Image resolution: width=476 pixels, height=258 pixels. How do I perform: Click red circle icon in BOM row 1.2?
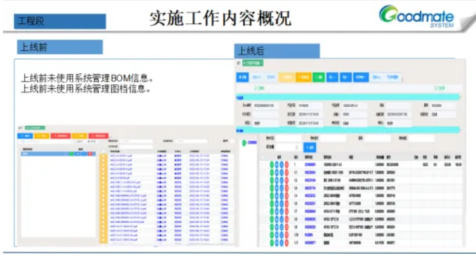(286, 180)
